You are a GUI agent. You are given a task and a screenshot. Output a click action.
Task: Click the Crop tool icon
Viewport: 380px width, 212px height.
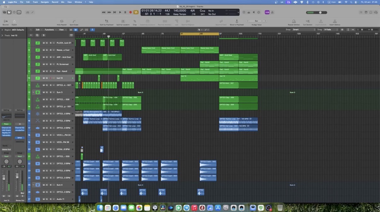click(135, 21)
